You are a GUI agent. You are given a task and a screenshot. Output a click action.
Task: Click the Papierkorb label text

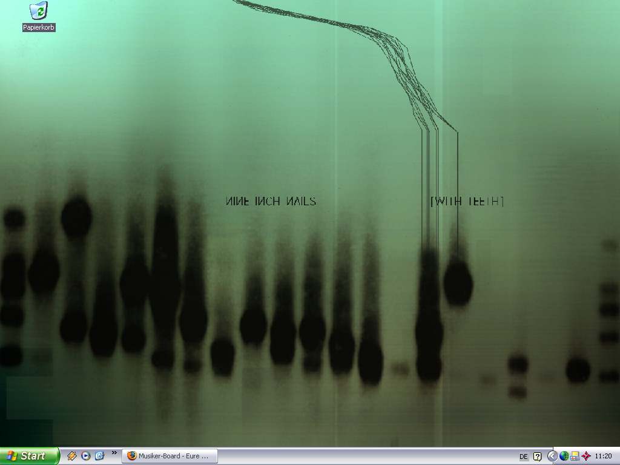(39, 27)
